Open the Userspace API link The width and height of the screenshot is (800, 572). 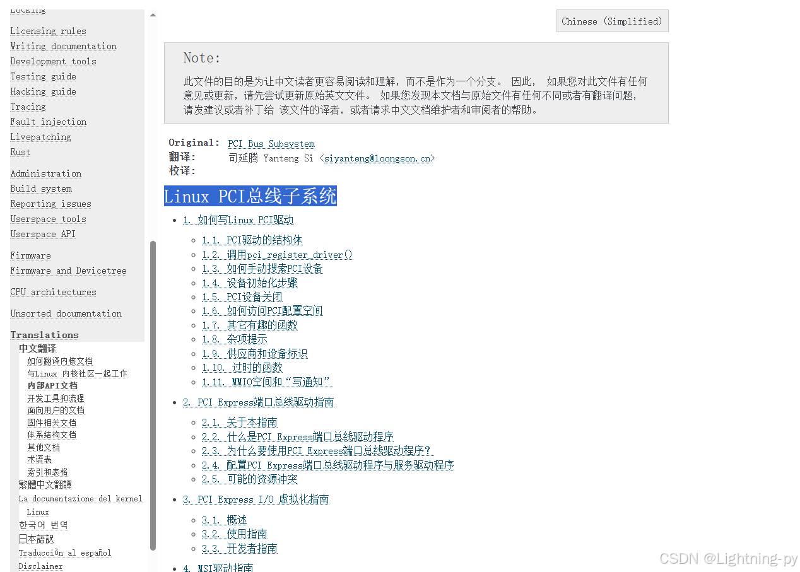[x=43, y=234]
